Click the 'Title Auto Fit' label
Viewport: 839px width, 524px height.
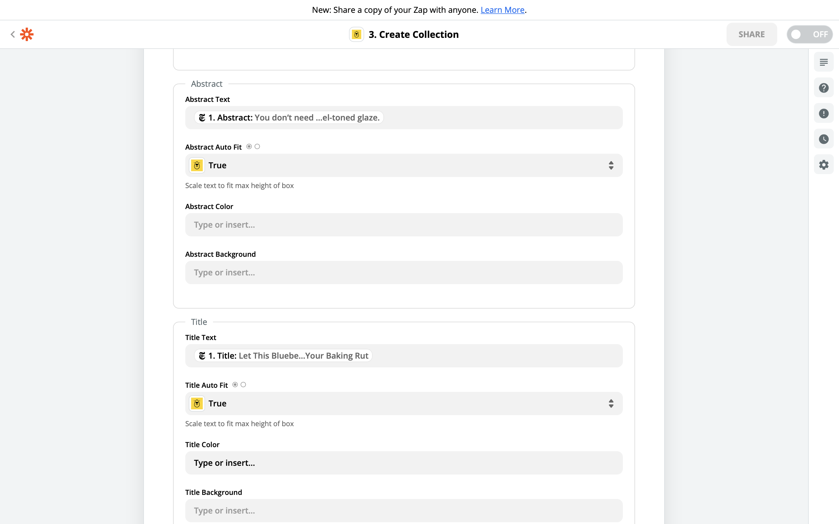206,385
